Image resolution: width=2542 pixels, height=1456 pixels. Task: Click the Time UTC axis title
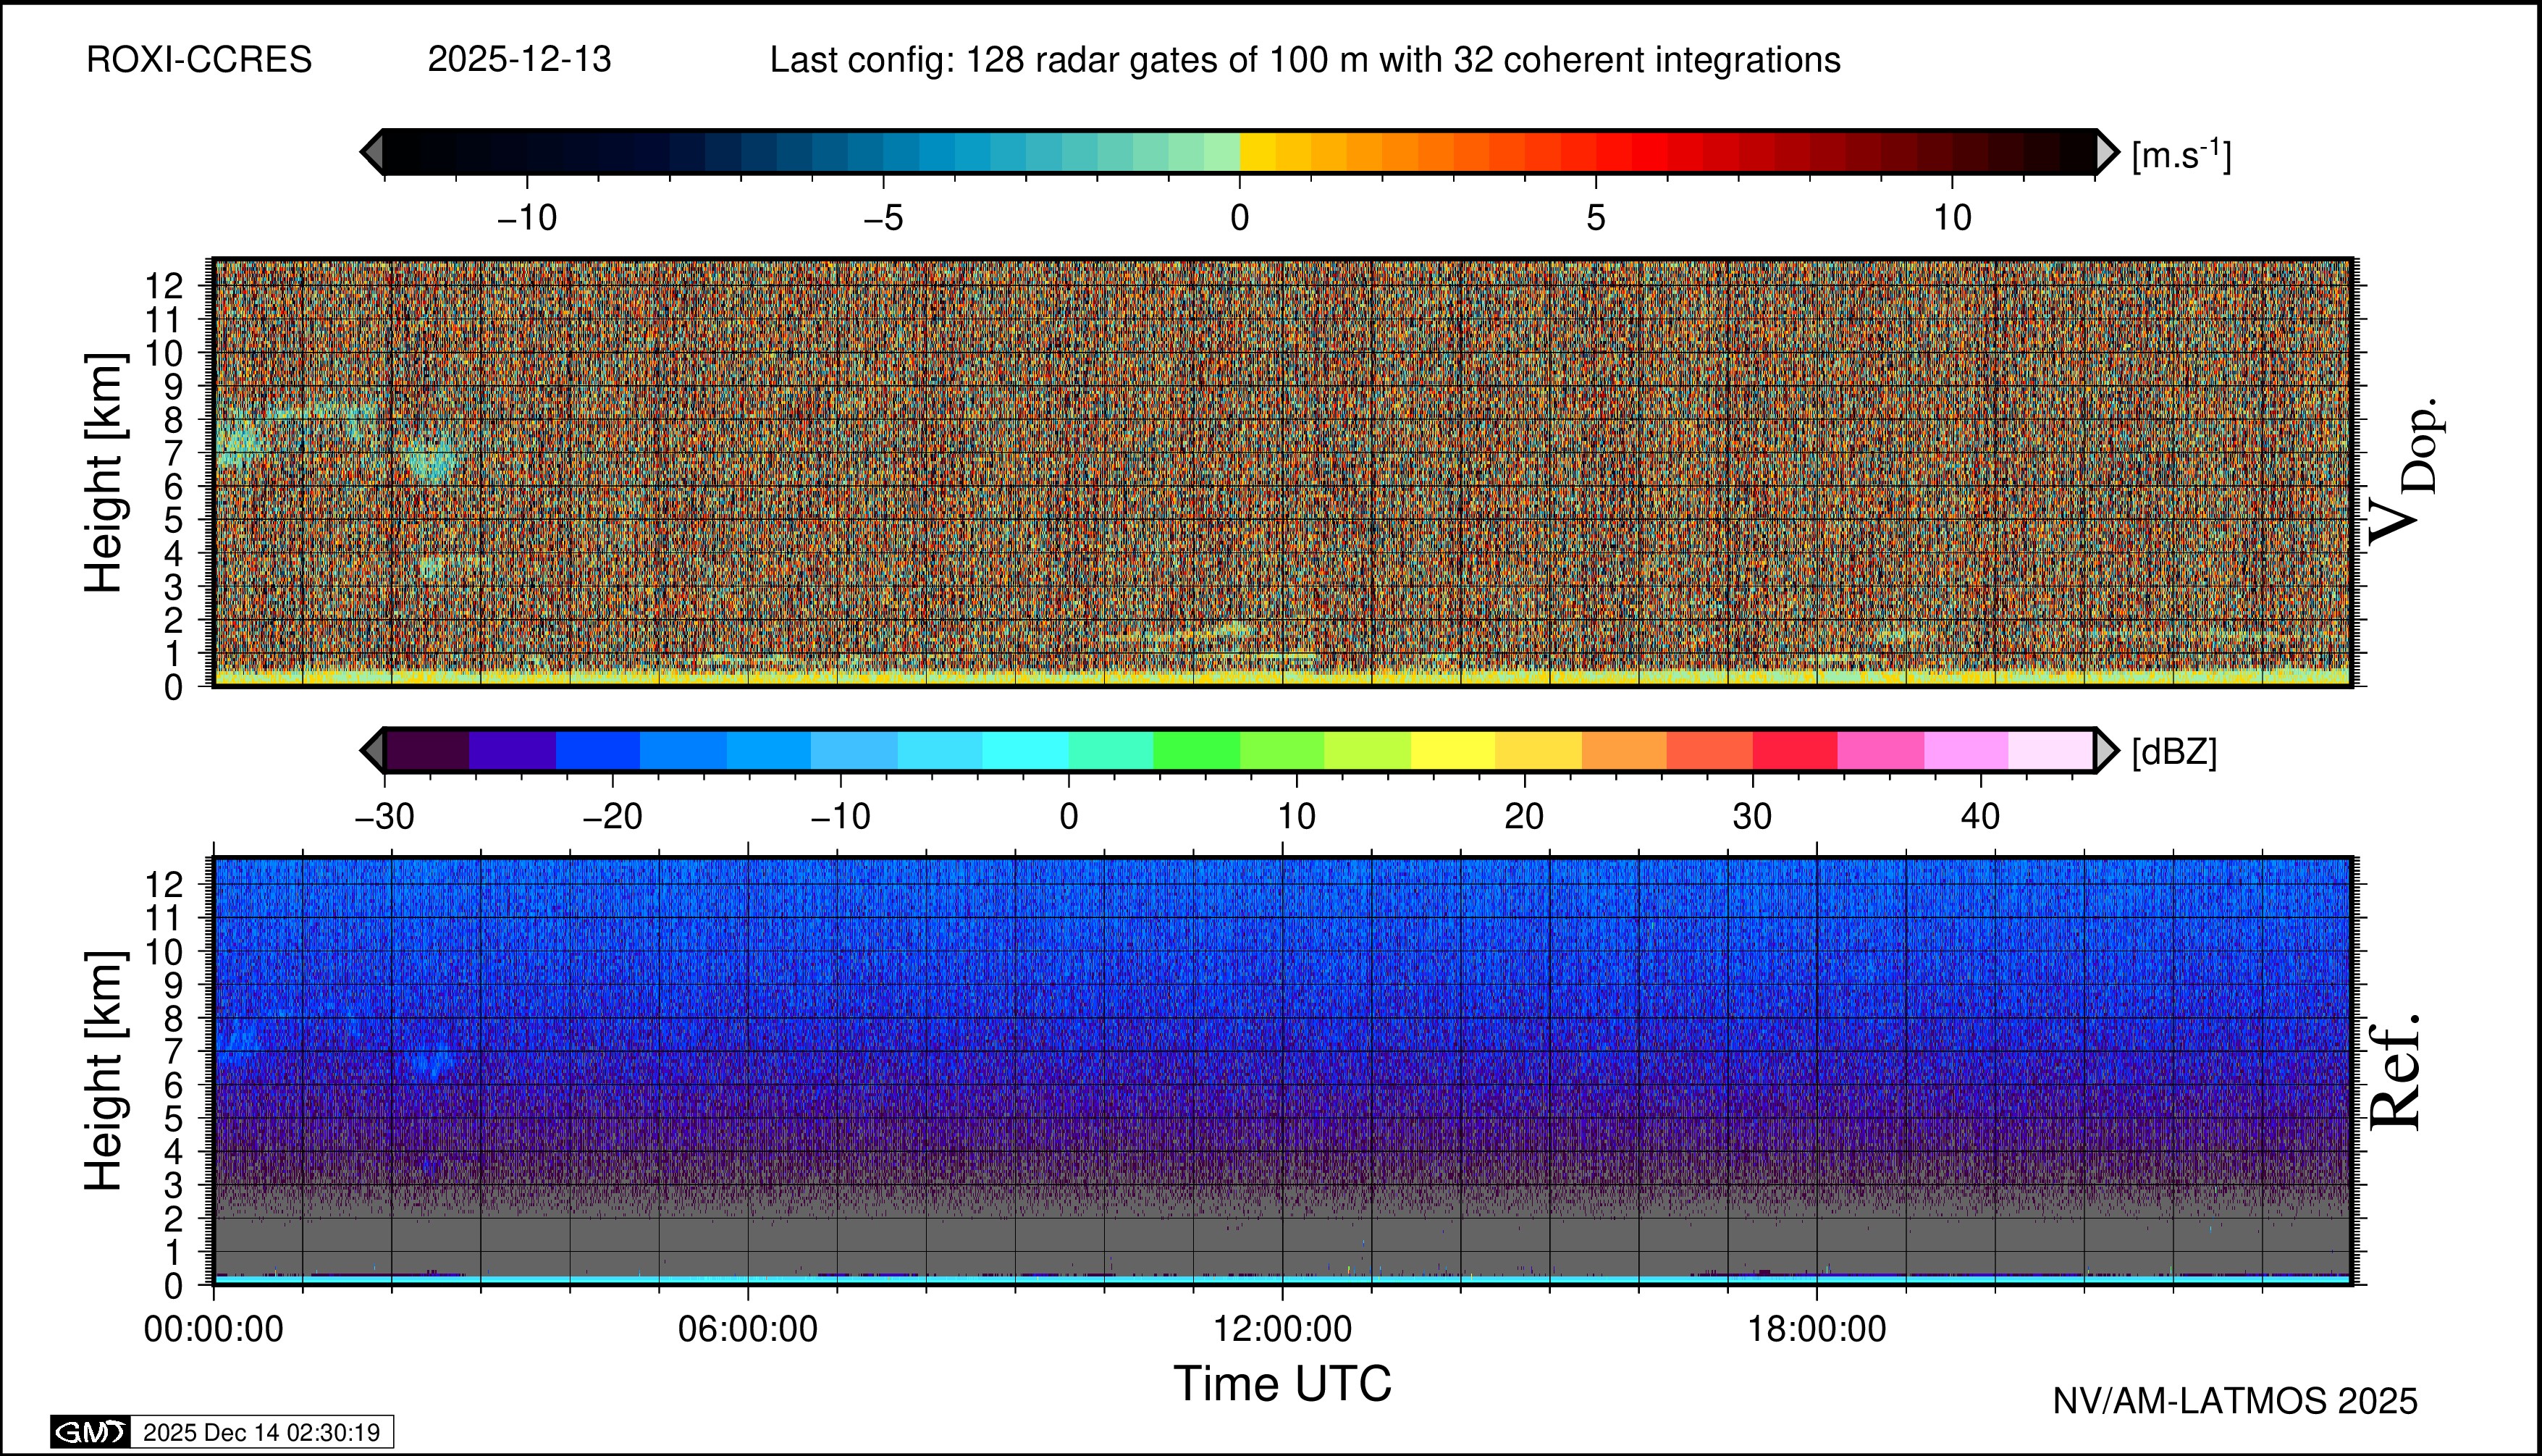(x=1282, y=1384)
